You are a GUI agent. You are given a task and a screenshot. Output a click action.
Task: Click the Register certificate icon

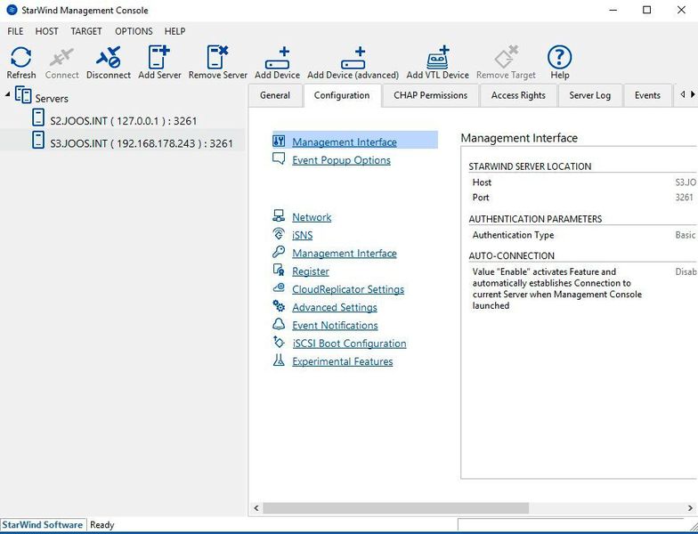click(x=279, y=270)
